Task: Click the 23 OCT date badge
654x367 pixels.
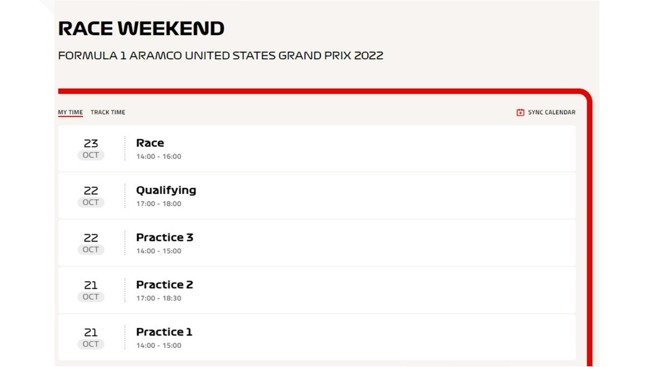Action: 91,149
